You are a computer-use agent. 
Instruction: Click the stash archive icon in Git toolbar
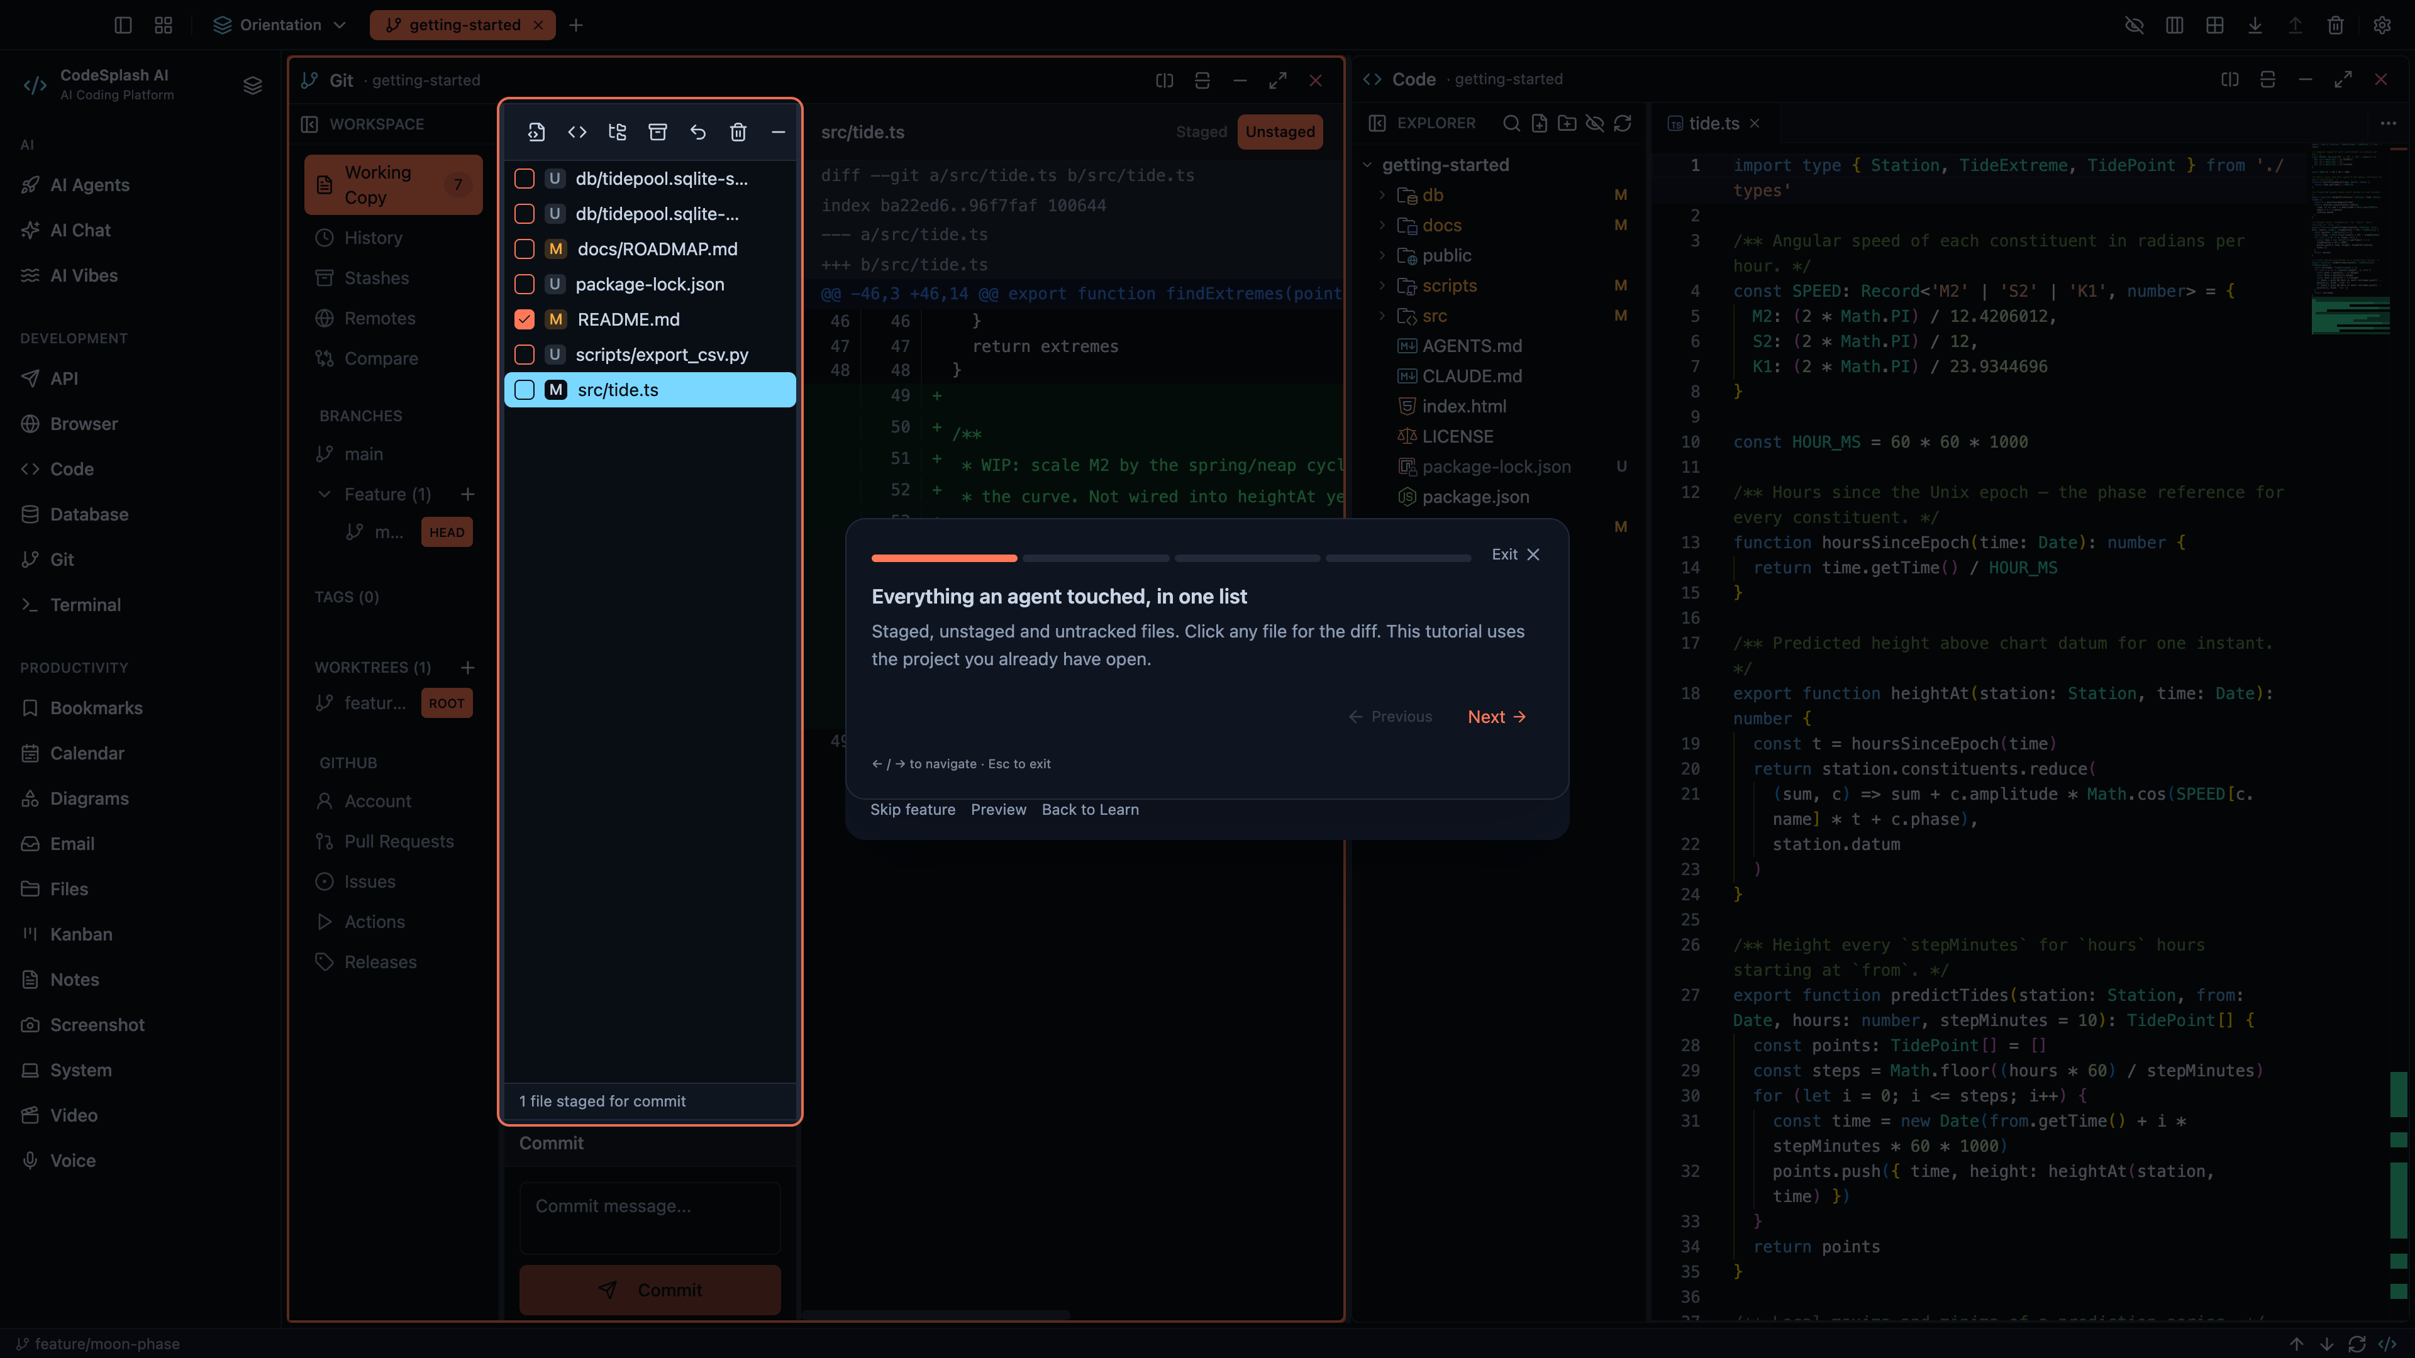pyautogui.click(x=657, y=132)
